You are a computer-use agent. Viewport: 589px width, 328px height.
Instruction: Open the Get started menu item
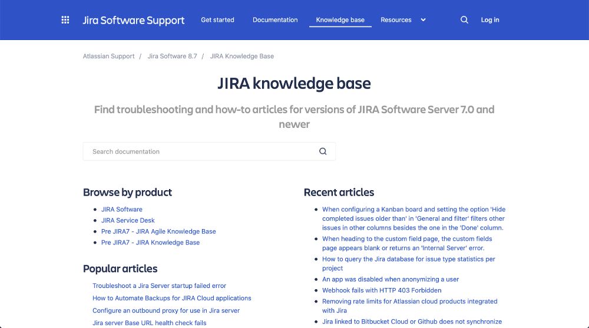[x=217, y=20]
